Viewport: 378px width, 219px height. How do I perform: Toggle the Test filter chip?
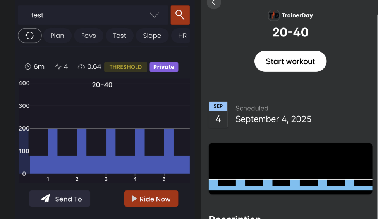tap(119, 36)
